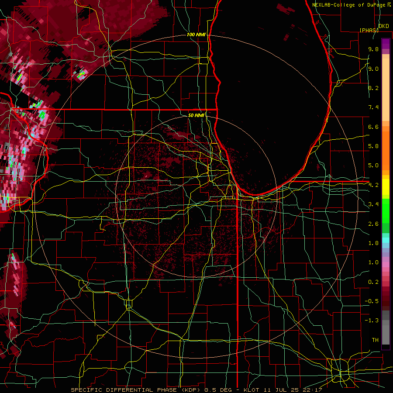Screen dimensions: 393x393
Task: Click the "8.2" color scale value
Action: tap(373, 88)
